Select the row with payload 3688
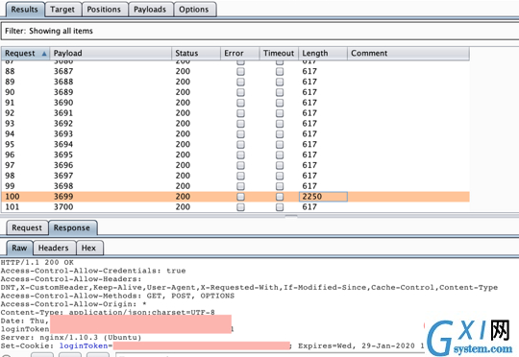The image size is (519, 357). 235,82
